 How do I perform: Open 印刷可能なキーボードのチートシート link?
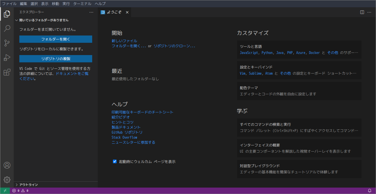pos(143,112)
